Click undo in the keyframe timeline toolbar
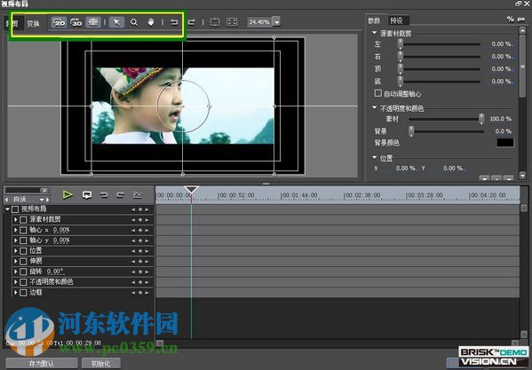This screenshot has width=532, height=370. click(x=104, y=195)
